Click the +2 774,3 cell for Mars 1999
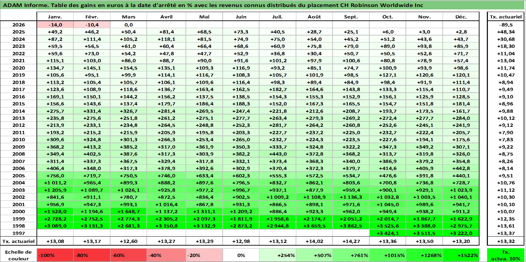Screen dimensions: 526x262 (x=129, y=219)
